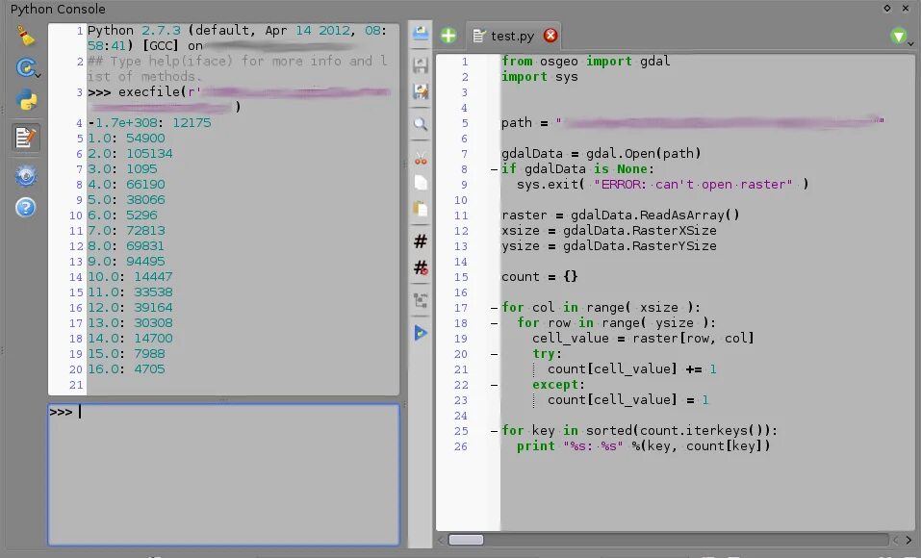Cut selection with the scissors icon
This screenshot has width=921, height=558.
pos(420,158)
